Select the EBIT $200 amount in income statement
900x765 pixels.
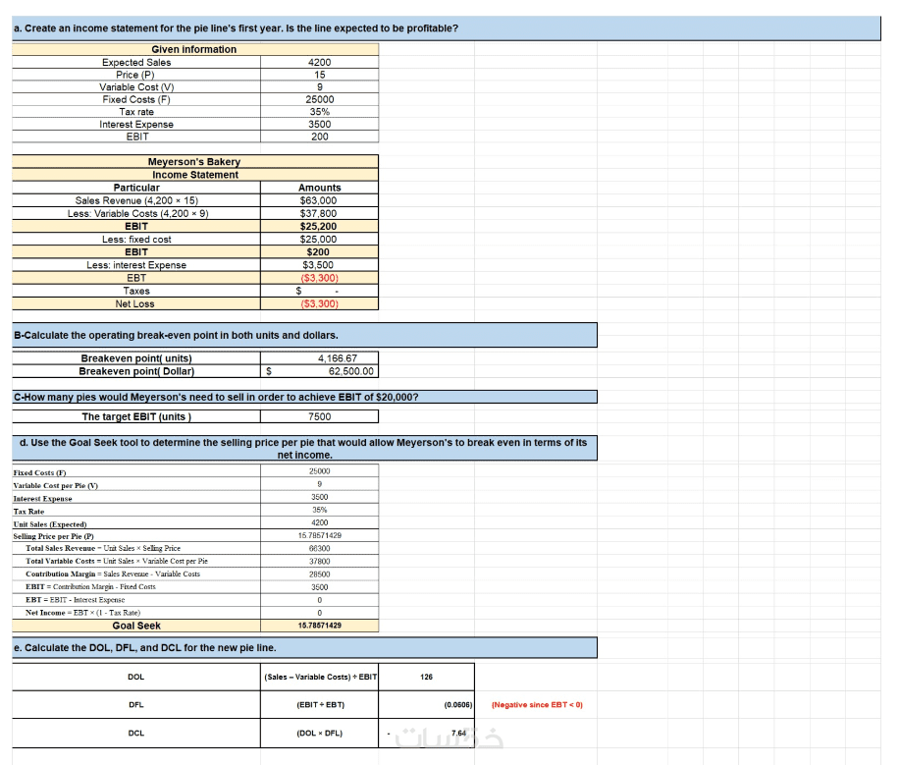pos(319,252)
